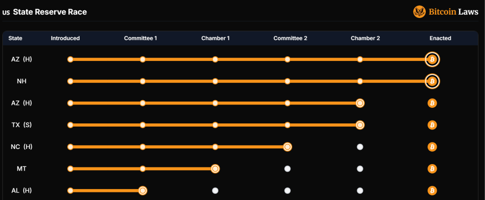Screen dimensions: 485x200
Task: Click the gray Committee 2 dot in MT row
Action: coord(287,169)
